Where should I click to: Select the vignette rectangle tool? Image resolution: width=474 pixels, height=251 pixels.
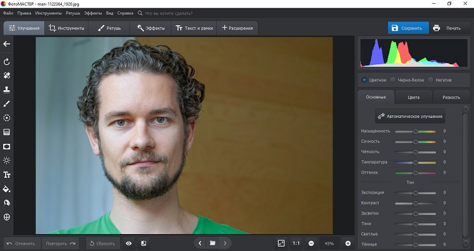(7, 146)
